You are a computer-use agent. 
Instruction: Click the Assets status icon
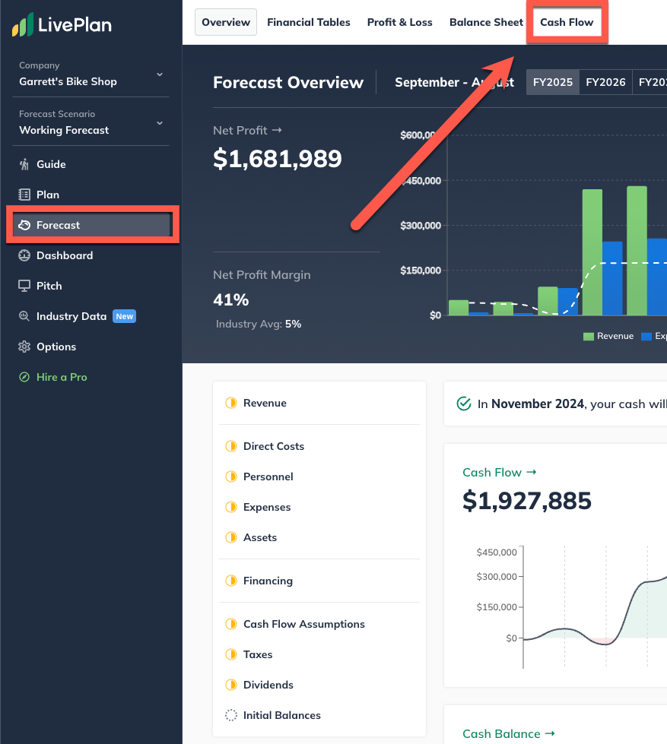point(231,537)
